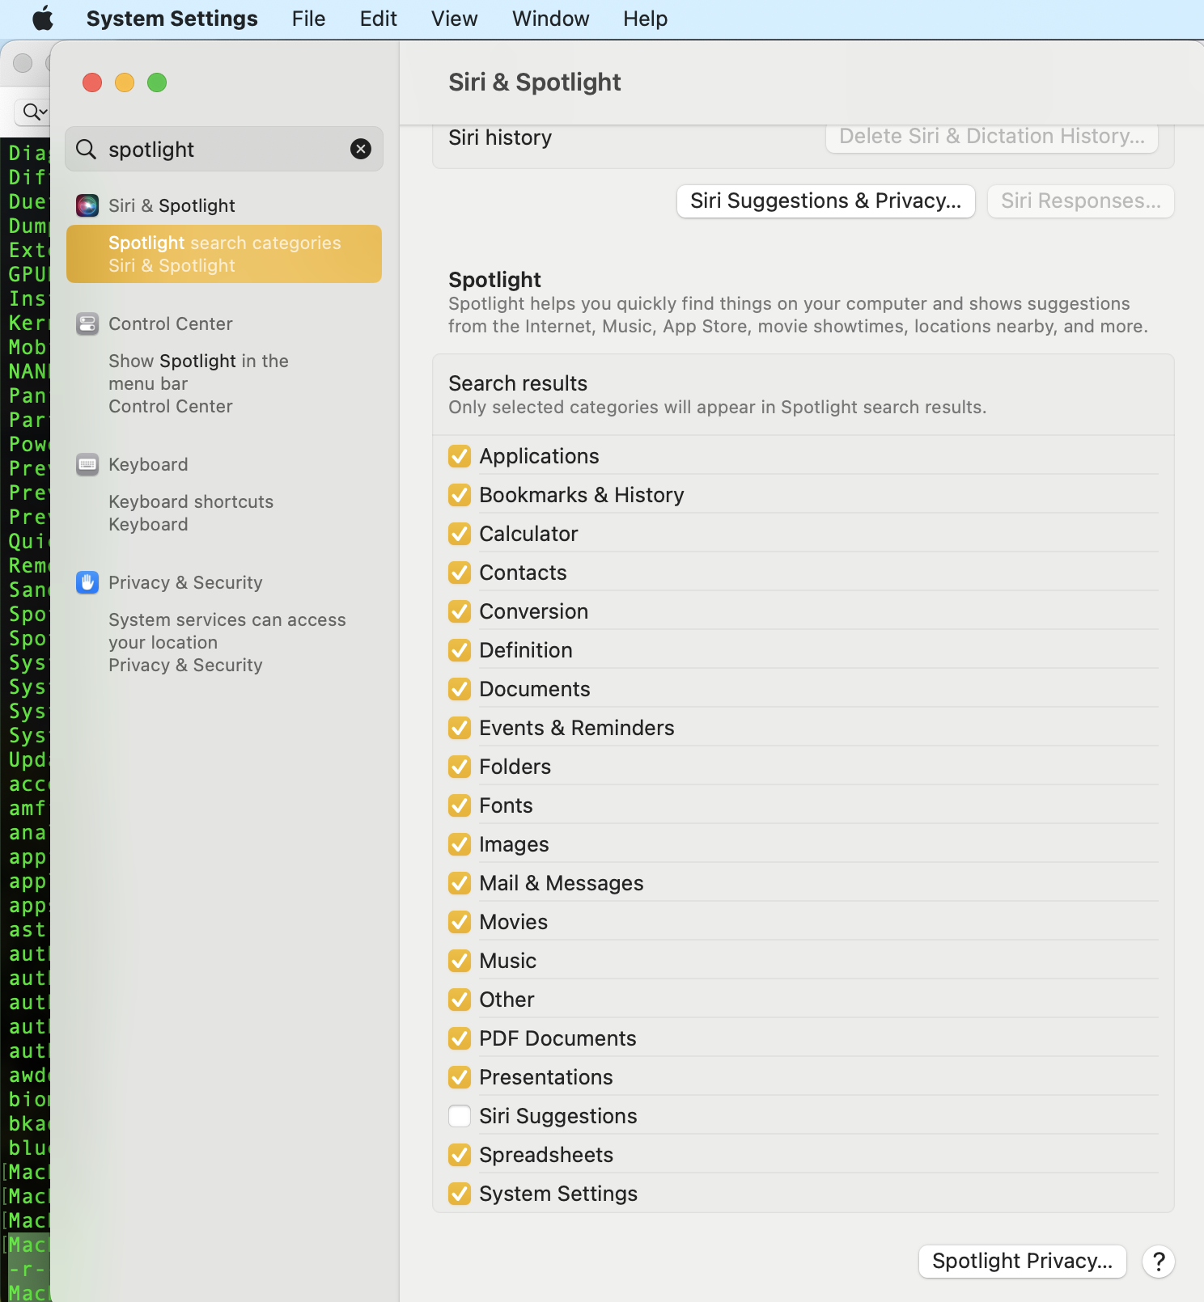This screenshot has width=1204, height=1302.
Task: Uncheck the Fonts category
Action: click(460, 805)
